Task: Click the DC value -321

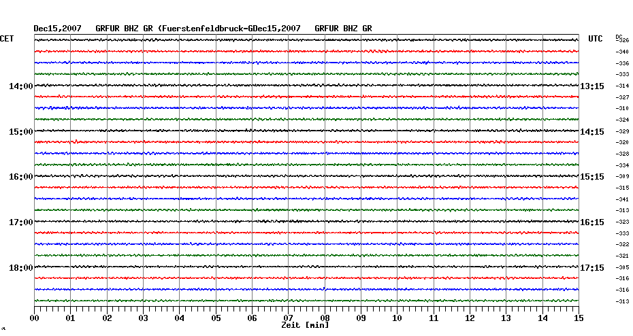Action: tap(622, 256)
